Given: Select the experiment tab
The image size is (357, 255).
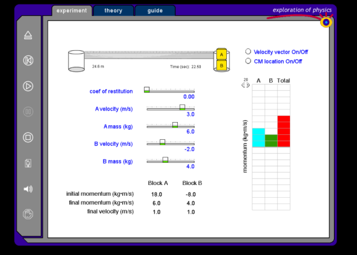Looking at the screenshot, I should (71, 11).
